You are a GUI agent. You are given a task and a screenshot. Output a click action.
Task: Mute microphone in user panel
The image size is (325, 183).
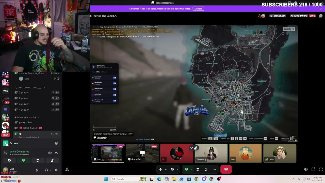pos(37,170)
